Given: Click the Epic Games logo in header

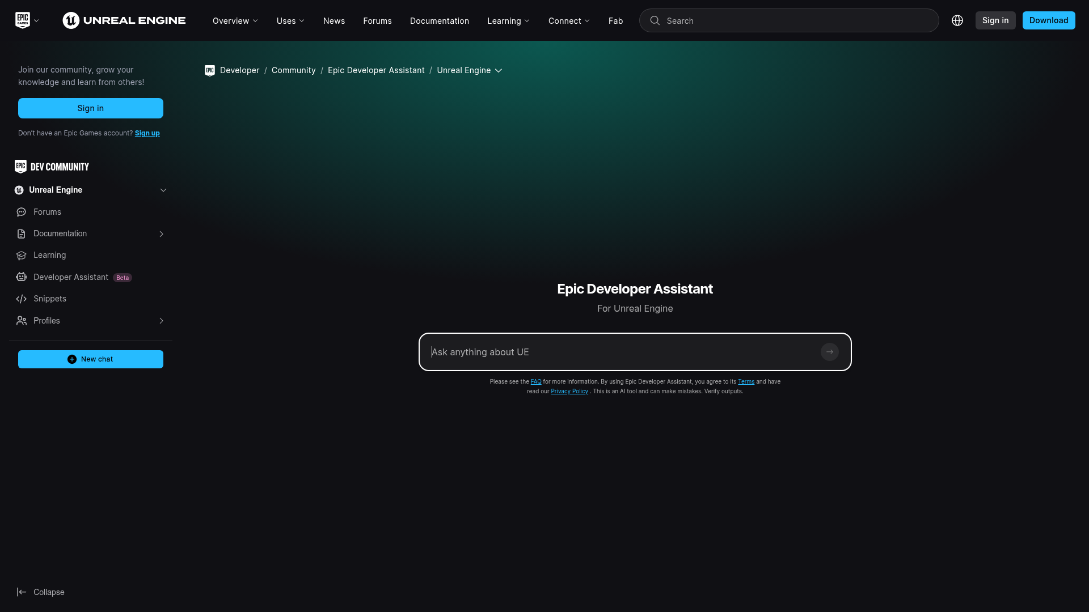Looking at the screenshot, I should coord(22,20).
